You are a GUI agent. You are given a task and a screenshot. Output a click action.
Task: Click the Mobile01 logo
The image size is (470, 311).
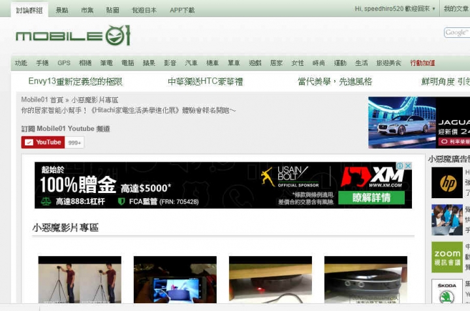point(73,36)
